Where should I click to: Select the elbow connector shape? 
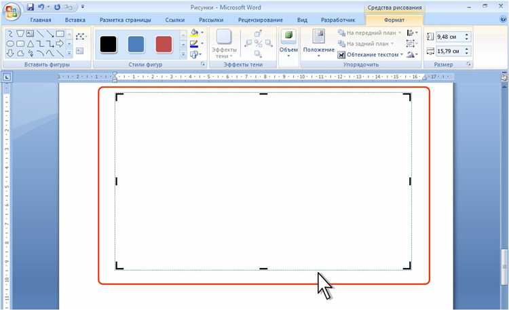40,43
